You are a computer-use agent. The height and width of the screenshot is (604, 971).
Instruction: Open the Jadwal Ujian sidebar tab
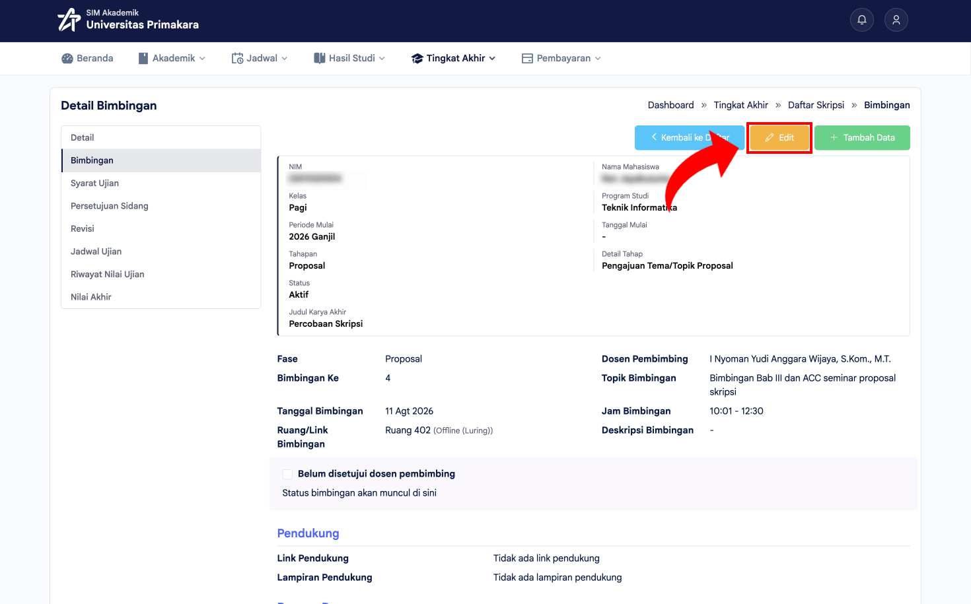(161, 252)
